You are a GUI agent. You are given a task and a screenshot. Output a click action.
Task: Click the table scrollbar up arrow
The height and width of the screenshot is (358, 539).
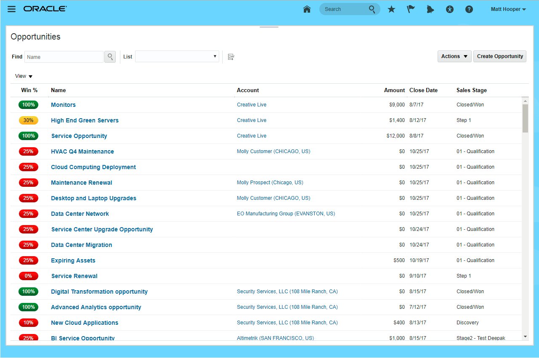coord(525,101)
